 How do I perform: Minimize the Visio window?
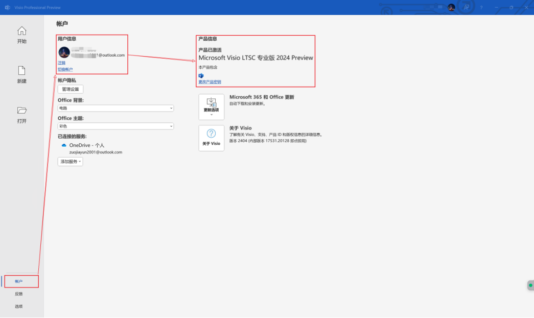tap(496, 8)
